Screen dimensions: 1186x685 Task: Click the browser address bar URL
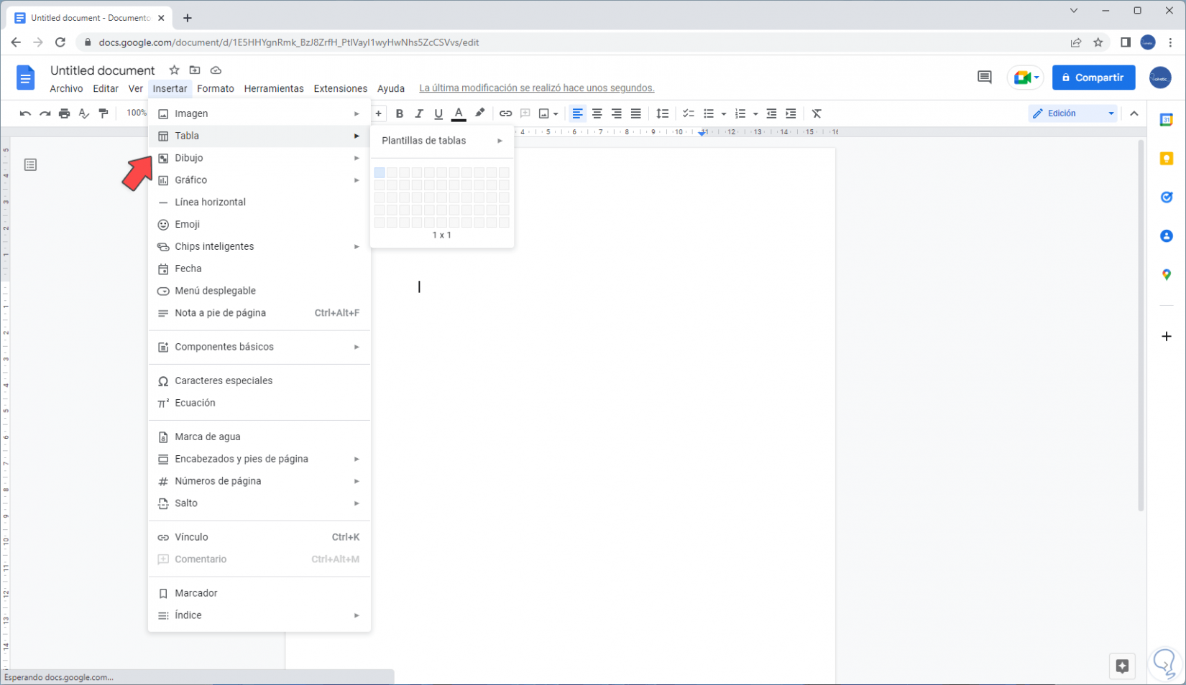tap(289, 42)
